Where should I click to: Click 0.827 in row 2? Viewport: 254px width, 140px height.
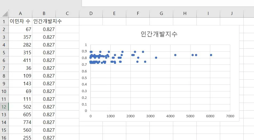click(44, 29)
